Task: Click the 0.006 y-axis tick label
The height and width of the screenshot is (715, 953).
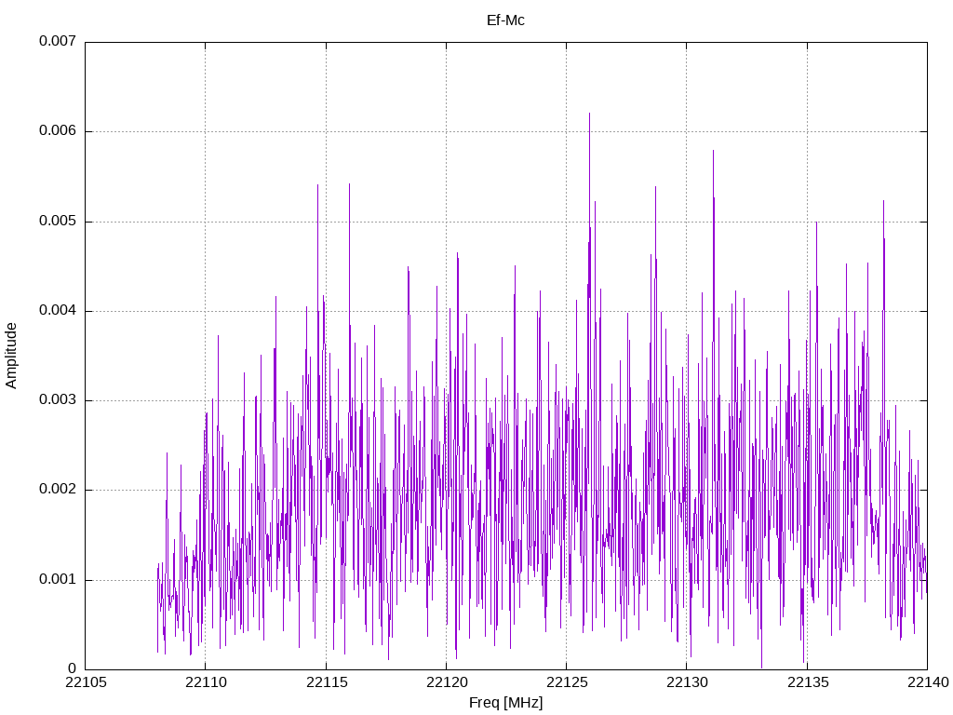Action: click(58, 130)
